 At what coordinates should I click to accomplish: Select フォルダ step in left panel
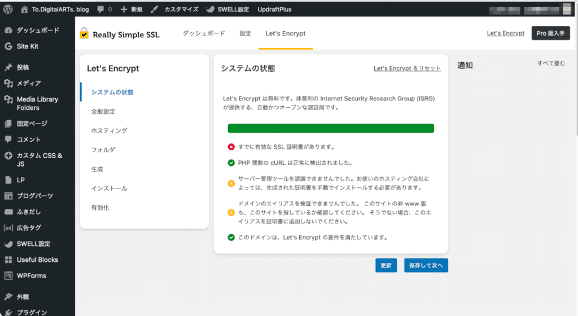[x=103, y=150]
